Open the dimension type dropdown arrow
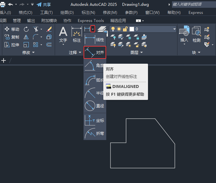Image resolution: width=216 pixels, height=183 pixels. [93, 29]
